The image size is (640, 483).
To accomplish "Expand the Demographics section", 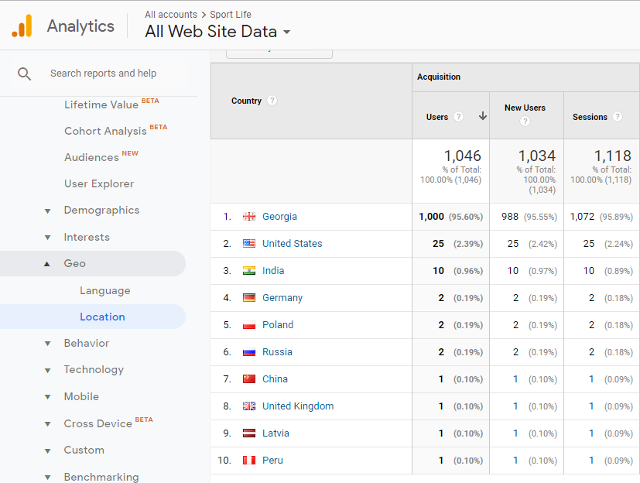I will [101, 211].
